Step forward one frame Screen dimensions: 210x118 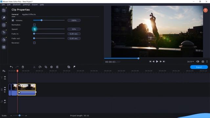tap(160, 62)
